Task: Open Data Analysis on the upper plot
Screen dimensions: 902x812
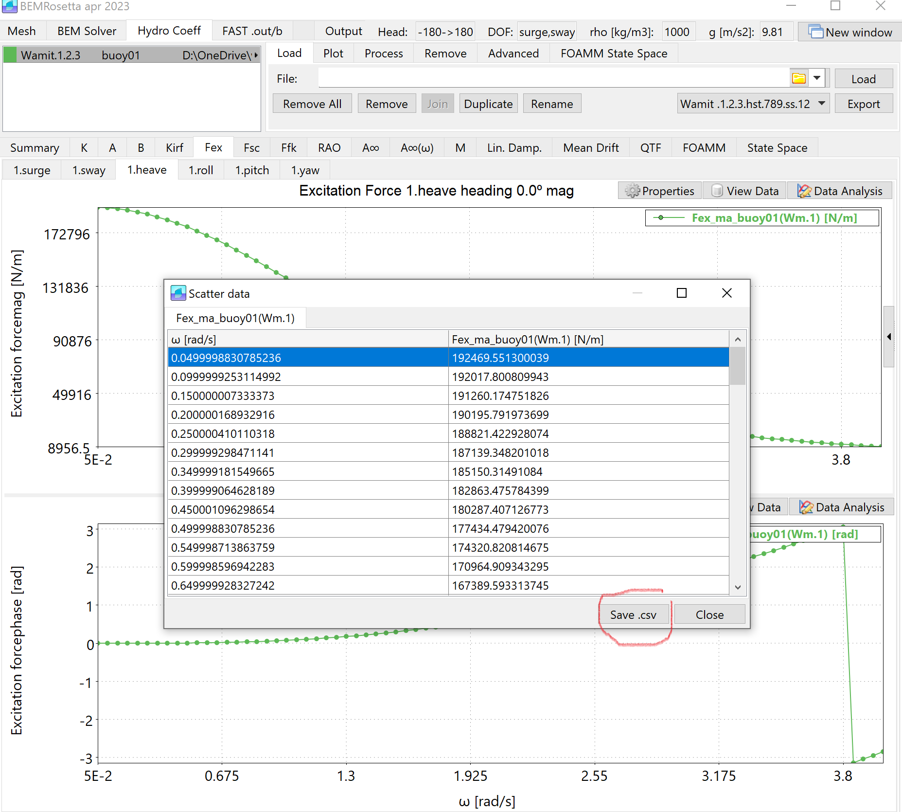Action: 805,190
